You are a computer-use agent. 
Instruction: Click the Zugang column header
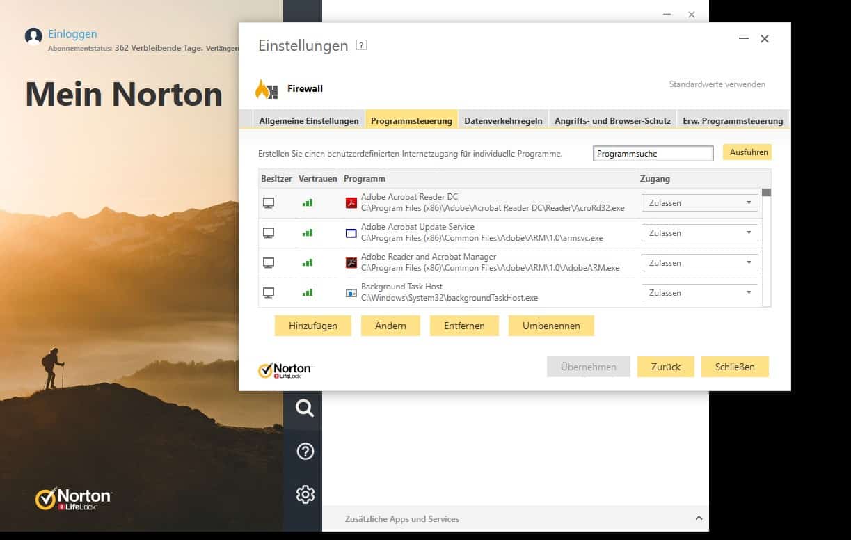point(655,179)
